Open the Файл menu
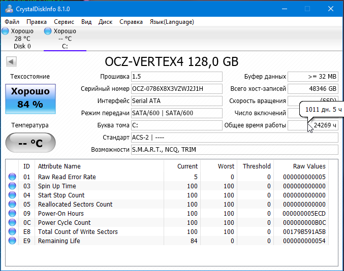The image size is (344, 271). pyautogui.click(x=12, y=22)
